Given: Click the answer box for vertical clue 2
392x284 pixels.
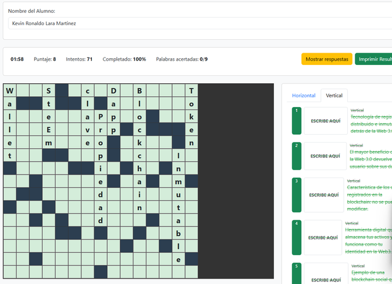Looking at the screenshot, I should click(x=325, y=156).
